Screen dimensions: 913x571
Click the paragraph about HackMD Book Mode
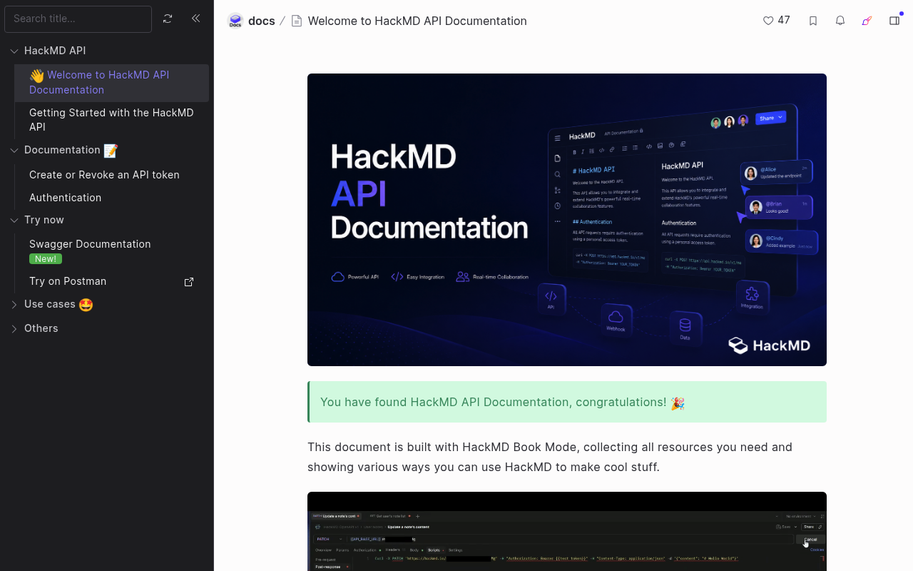pos(550,457)
